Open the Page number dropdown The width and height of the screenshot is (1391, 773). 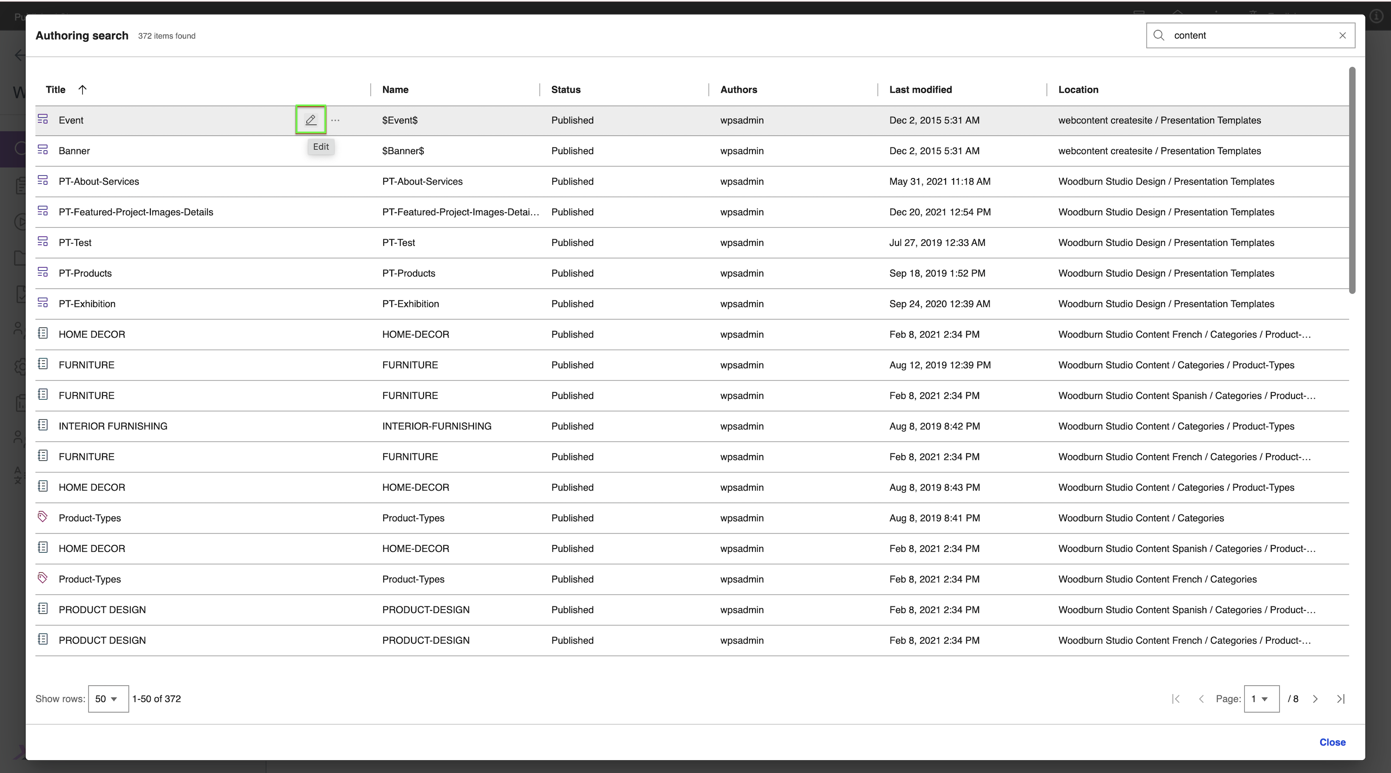pyautogui.click(x=1261, y=698)
